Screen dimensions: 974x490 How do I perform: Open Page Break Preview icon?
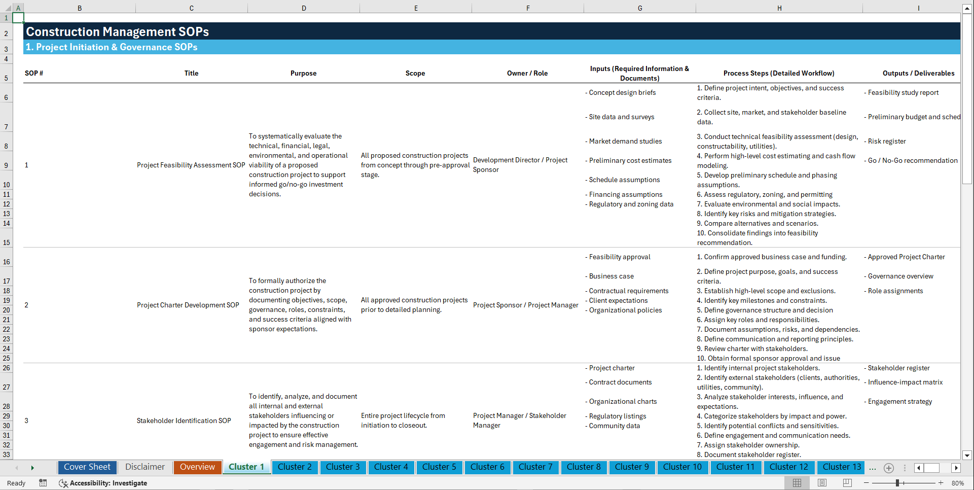point(847,483)
